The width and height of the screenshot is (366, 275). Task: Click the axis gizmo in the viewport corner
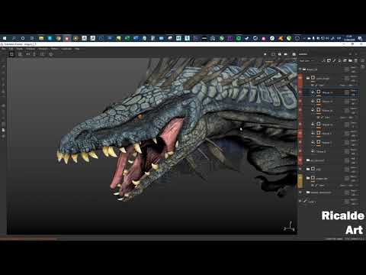click(x=290, y=227)
